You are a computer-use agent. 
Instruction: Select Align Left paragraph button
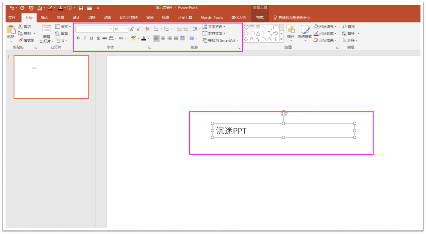point(156,38)
